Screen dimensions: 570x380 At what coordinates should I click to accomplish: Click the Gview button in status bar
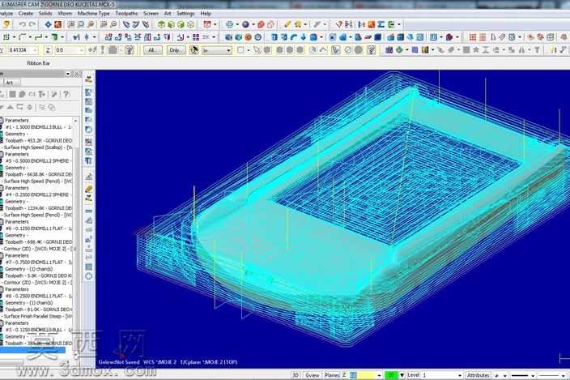point(313,375)
